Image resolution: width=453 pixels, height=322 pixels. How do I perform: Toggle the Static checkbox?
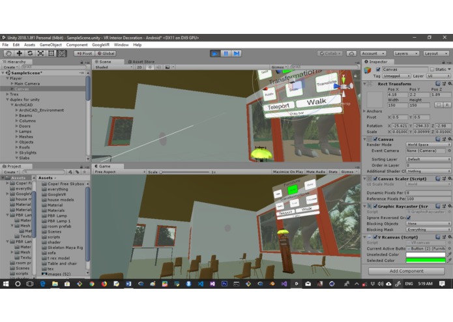click(432, 69)
